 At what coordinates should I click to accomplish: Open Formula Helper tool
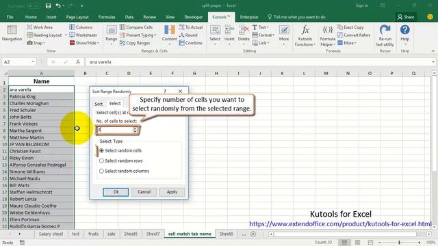(x=328, y=36)
